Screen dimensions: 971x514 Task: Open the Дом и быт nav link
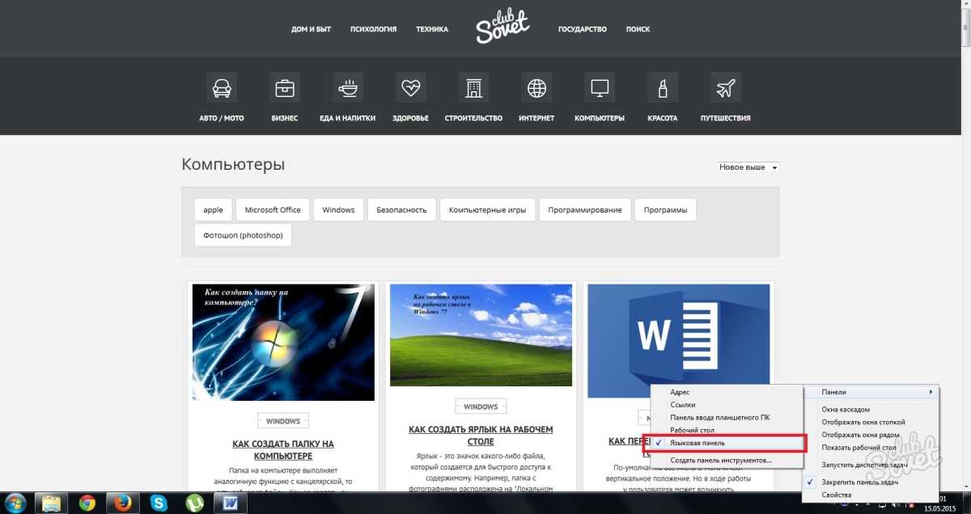[x=312, y=29]
